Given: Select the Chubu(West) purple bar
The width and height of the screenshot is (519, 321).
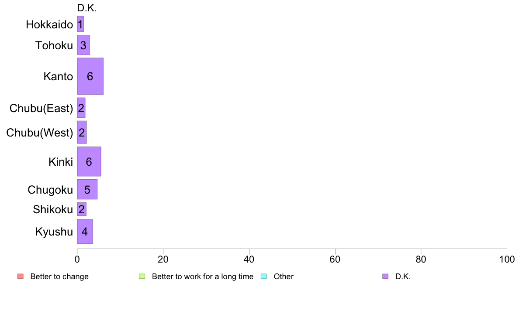Looking at the screenshot, I should tap(82, 132).
